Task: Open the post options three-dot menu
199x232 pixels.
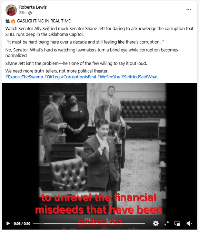Action: [x=189, y=10]
